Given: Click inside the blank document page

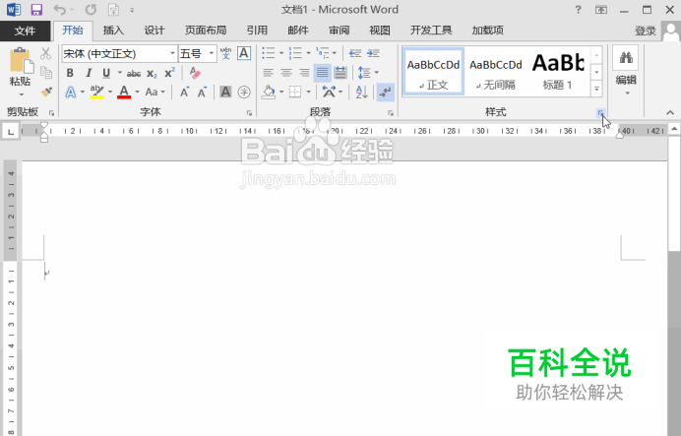Looking at the screenshot, I should click(344, 298).
